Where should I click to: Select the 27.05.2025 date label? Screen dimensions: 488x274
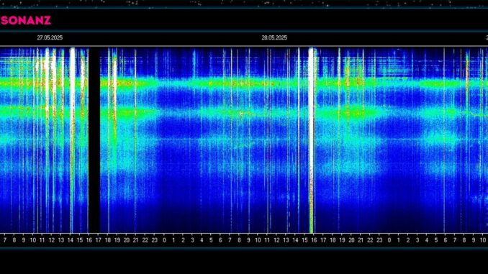pos(50,37)
